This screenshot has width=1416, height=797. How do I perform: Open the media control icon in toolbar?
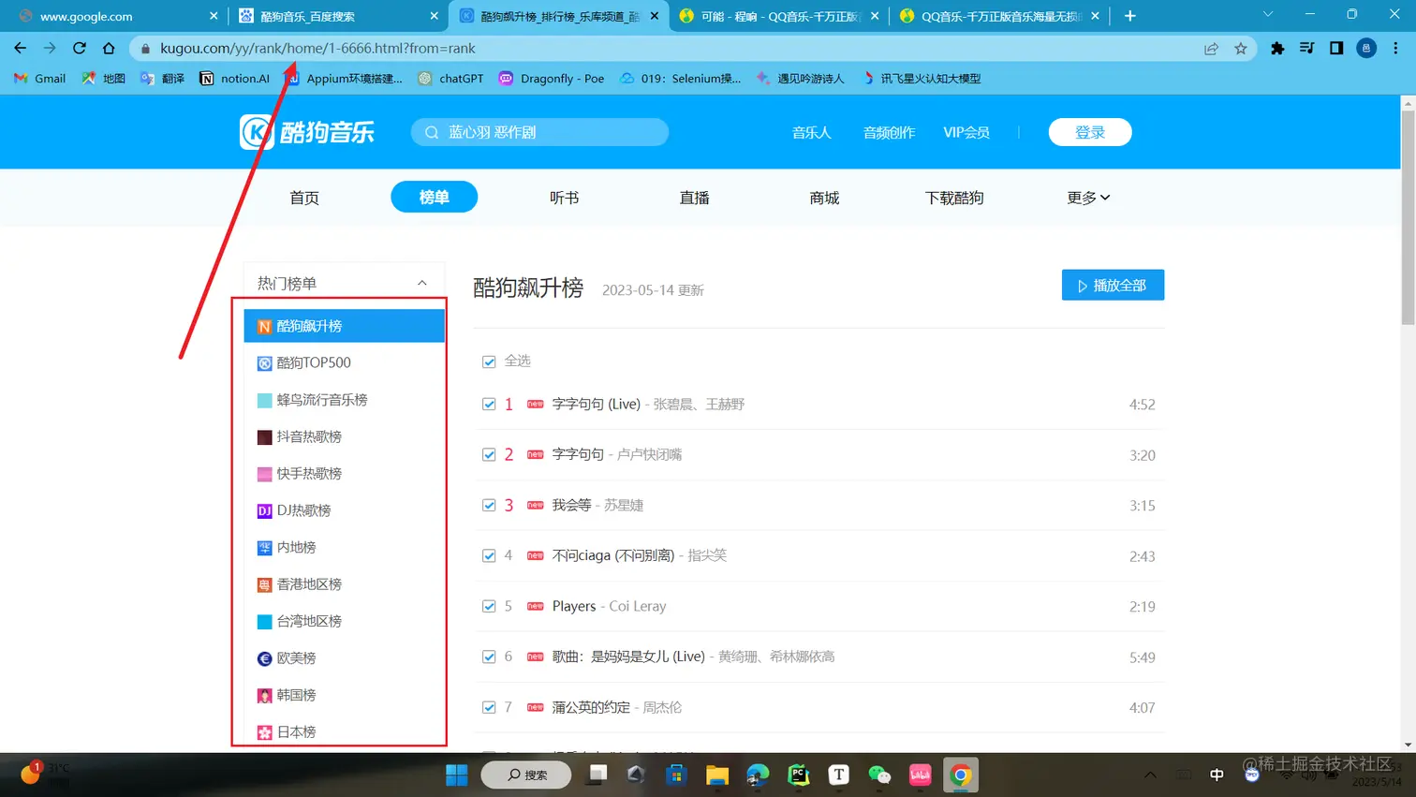pos(1307,49)
